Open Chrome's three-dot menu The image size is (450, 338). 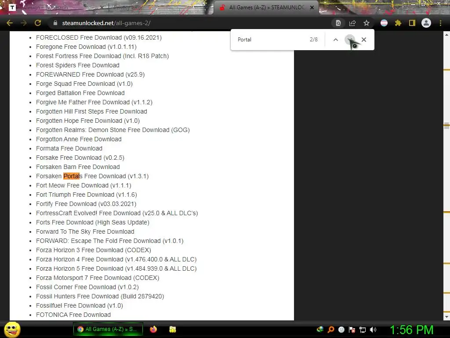440,23
